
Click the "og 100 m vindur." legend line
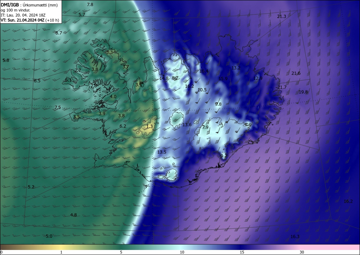[15, 10]
